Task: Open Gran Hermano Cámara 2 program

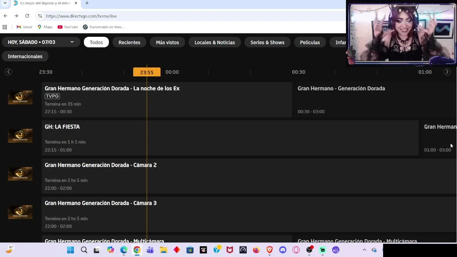Action: [x=249, y=176]
